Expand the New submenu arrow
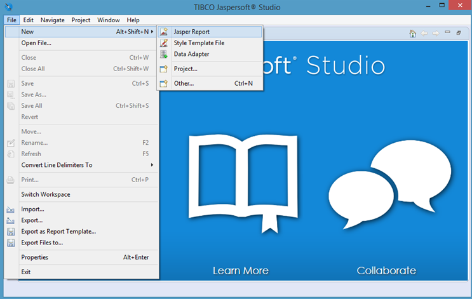This screenshot has width=472, height=299. point(152,32)
